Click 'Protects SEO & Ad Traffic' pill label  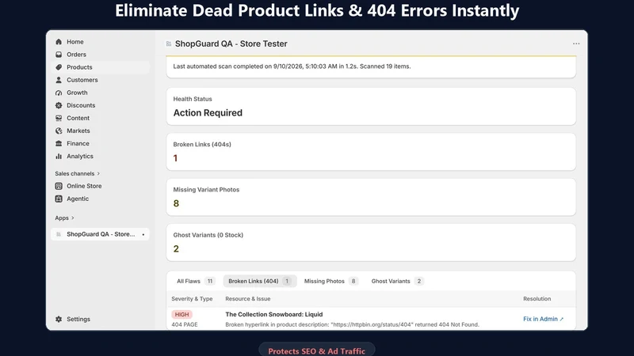316,351
